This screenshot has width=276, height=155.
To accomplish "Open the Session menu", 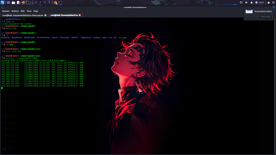I will click(x=6, y=11).
